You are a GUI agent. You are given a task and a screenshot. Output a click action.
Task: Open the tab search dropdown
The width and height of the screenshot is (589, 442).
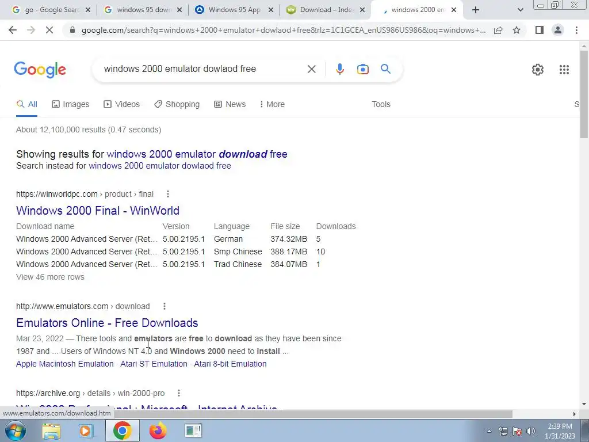tap(520, 10)
